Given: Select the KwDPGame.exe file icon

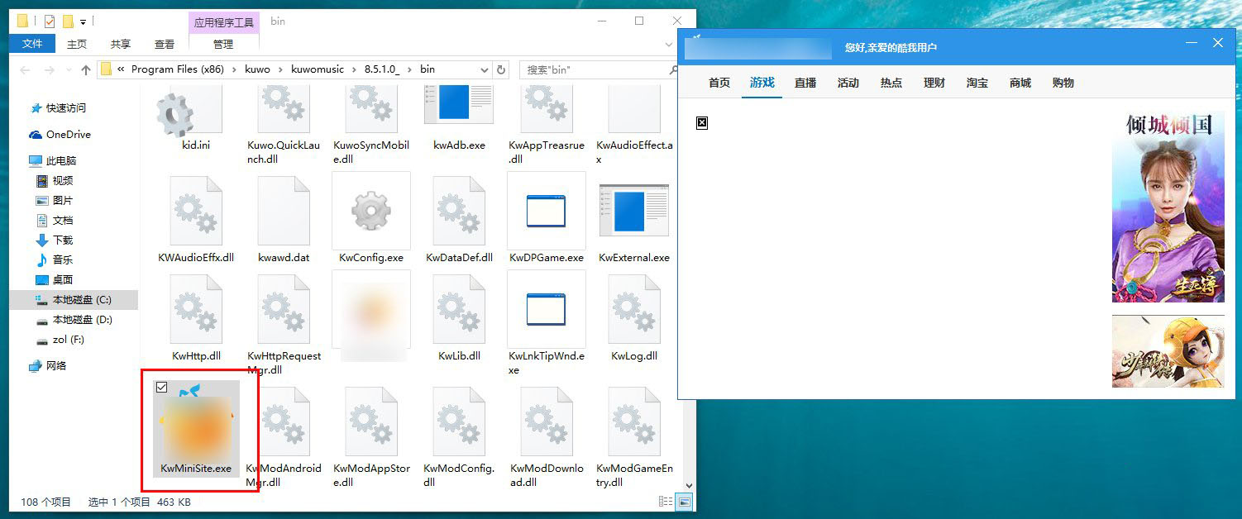Looking at the screenshot, I should point(546,212).
